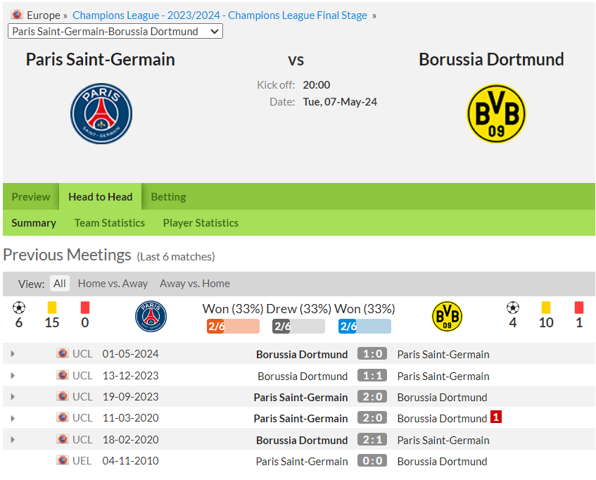Open the Paris Saint-Germain-Borussia Dortmund match dropdown

coord(115,31)
